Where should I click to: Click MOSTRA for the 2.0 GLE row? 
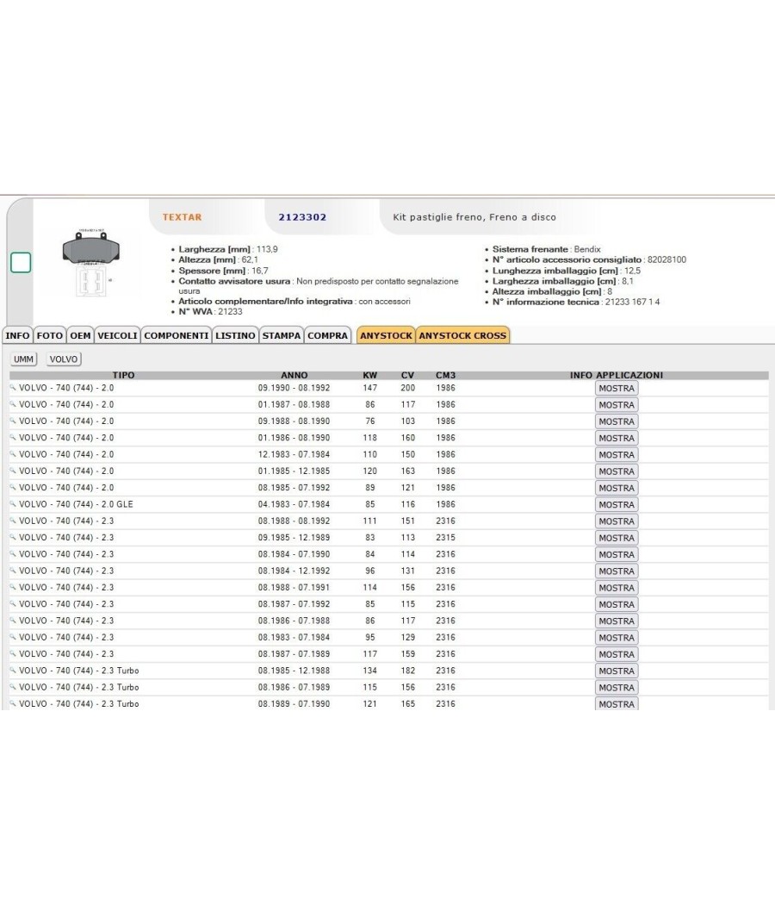[x=617, y=505]
